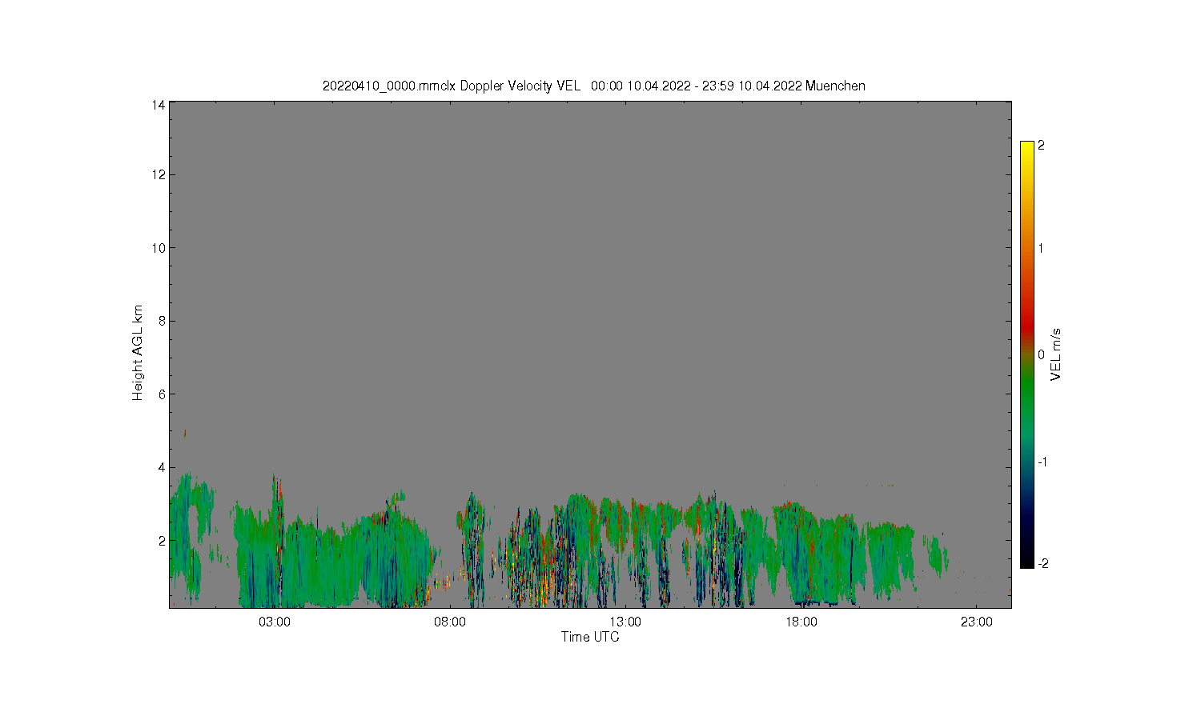The width and height of the screenshot is (1201, 720).
Task: Click the height tick label '14'
Action: tap(158, 105)
